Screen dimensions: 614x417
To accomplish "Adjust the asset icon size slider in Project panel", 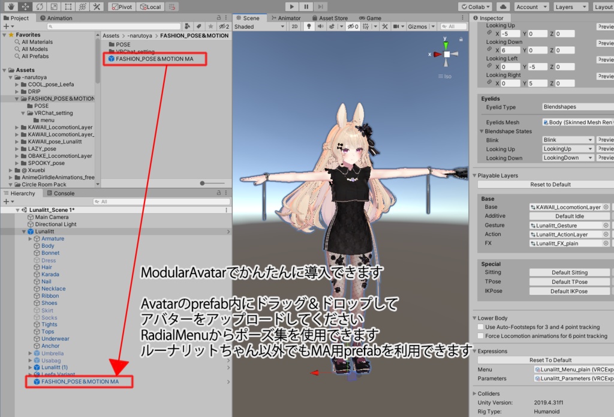I will click(x=201, y=184).
